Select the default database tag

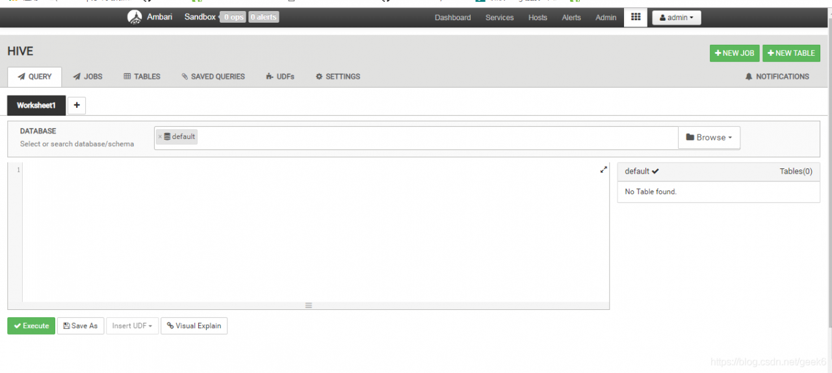click(177, 136)
